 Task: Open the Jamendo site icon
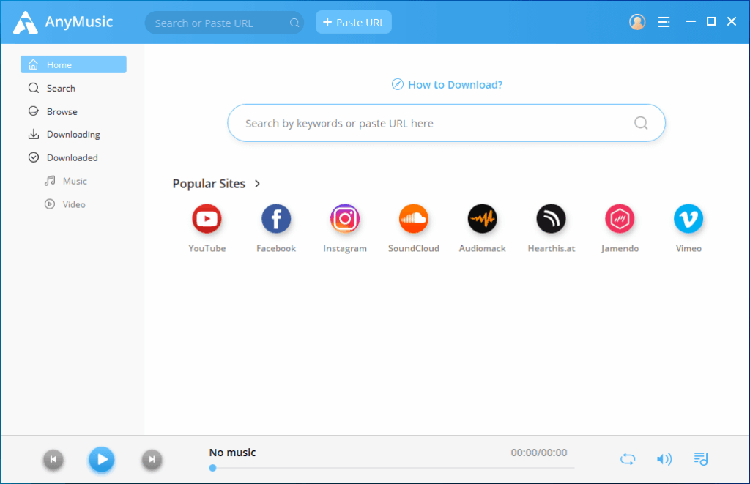(x=620, y=219)
